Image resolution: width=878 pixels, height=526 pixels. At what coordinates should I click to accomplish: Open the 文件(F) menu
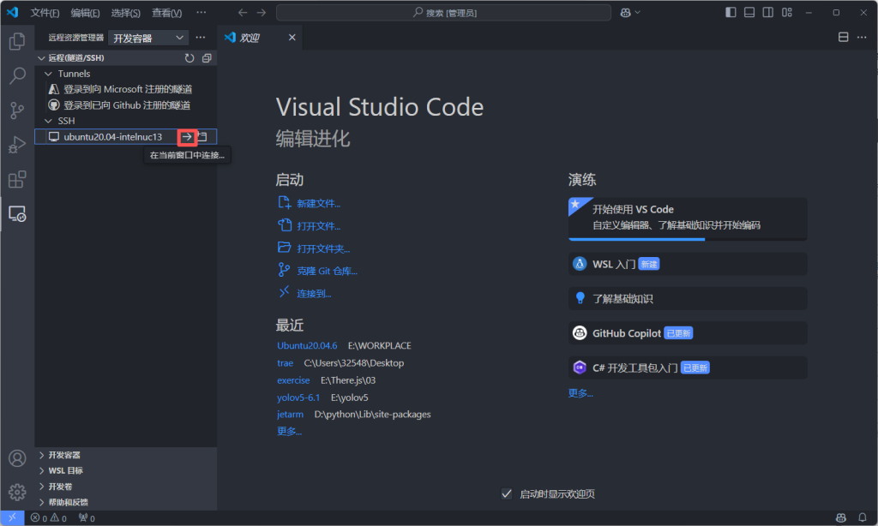point(45,13)
